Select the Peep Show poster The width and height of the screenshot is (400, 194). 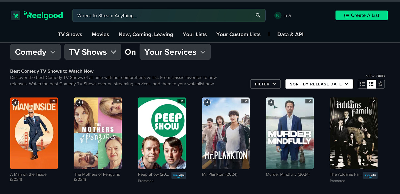click(x=162, y=133)
